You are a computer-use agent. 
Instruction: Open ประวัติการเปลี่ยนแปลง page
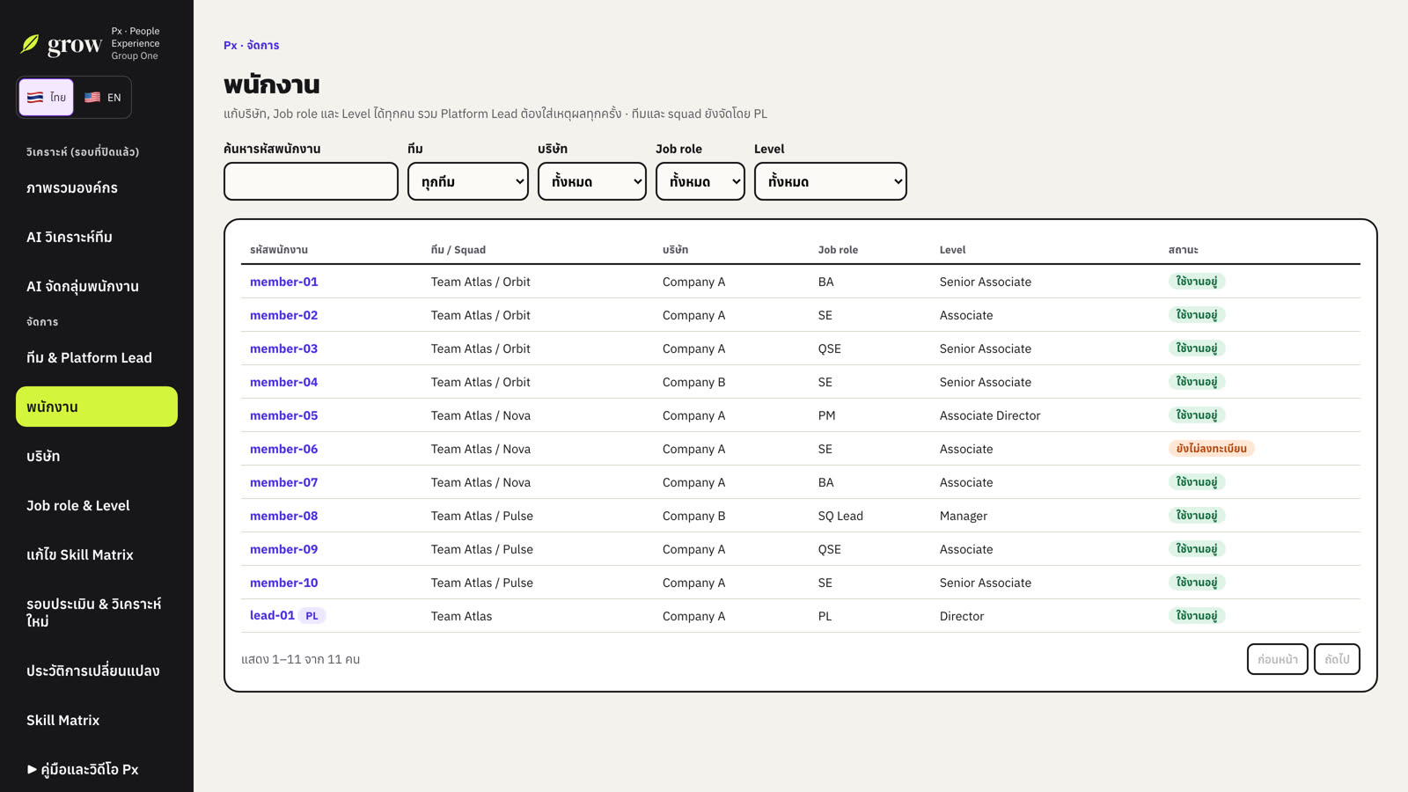97,671
